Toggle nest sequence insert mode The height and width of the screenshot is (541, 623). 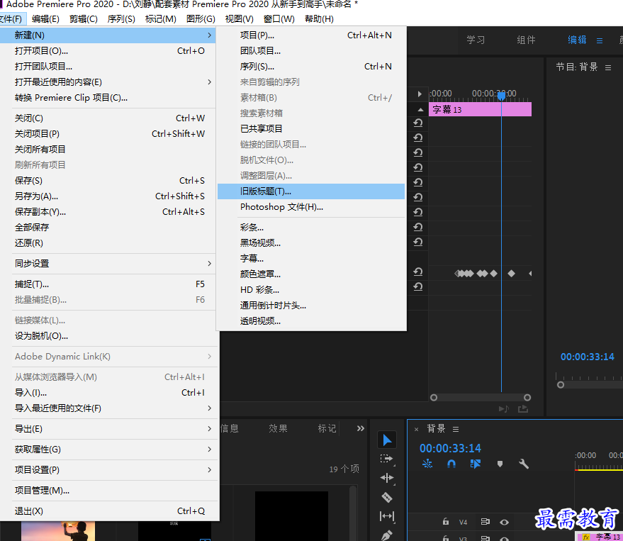pos(427,464)
